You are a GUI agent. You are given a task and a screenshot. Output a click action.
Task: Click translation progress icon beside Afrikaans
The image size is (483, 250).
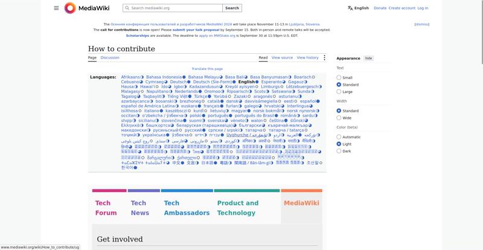tap(142, 77)
